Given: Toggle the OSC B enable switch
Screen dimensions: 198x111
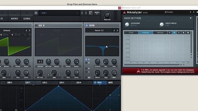Looking at the screenshot, I should coord(36,25).
